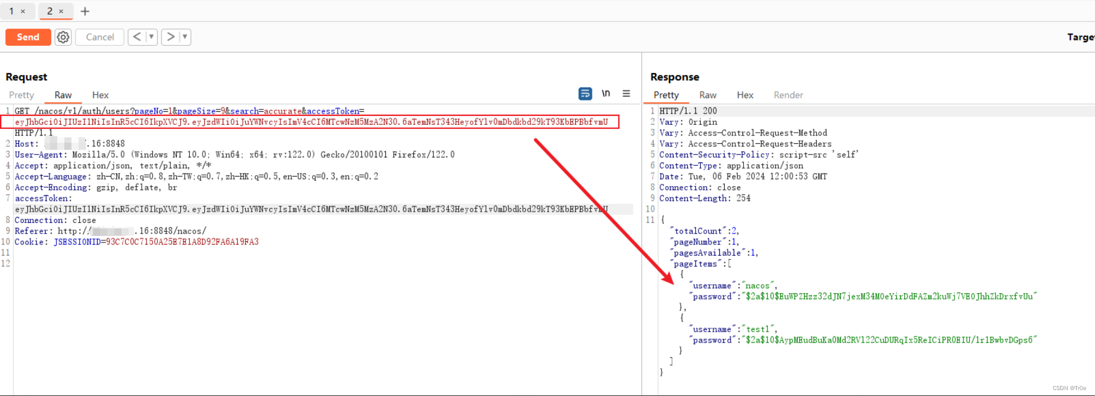1095x396 pixels.
Task: Click the nacos user's password hash
Action: point(890,297)
